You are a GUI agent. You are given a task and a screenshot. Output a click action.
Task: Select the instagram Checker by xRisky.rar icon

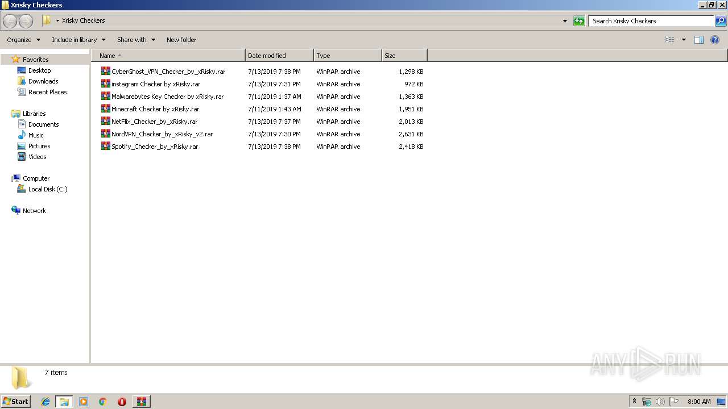click(x=105, y=84)
